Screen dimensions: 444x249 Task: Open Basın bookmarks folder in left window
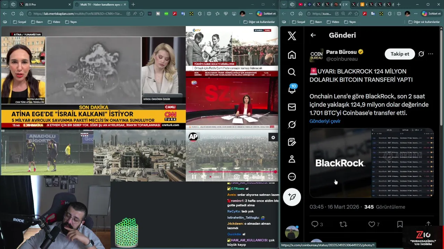point(37,22)
